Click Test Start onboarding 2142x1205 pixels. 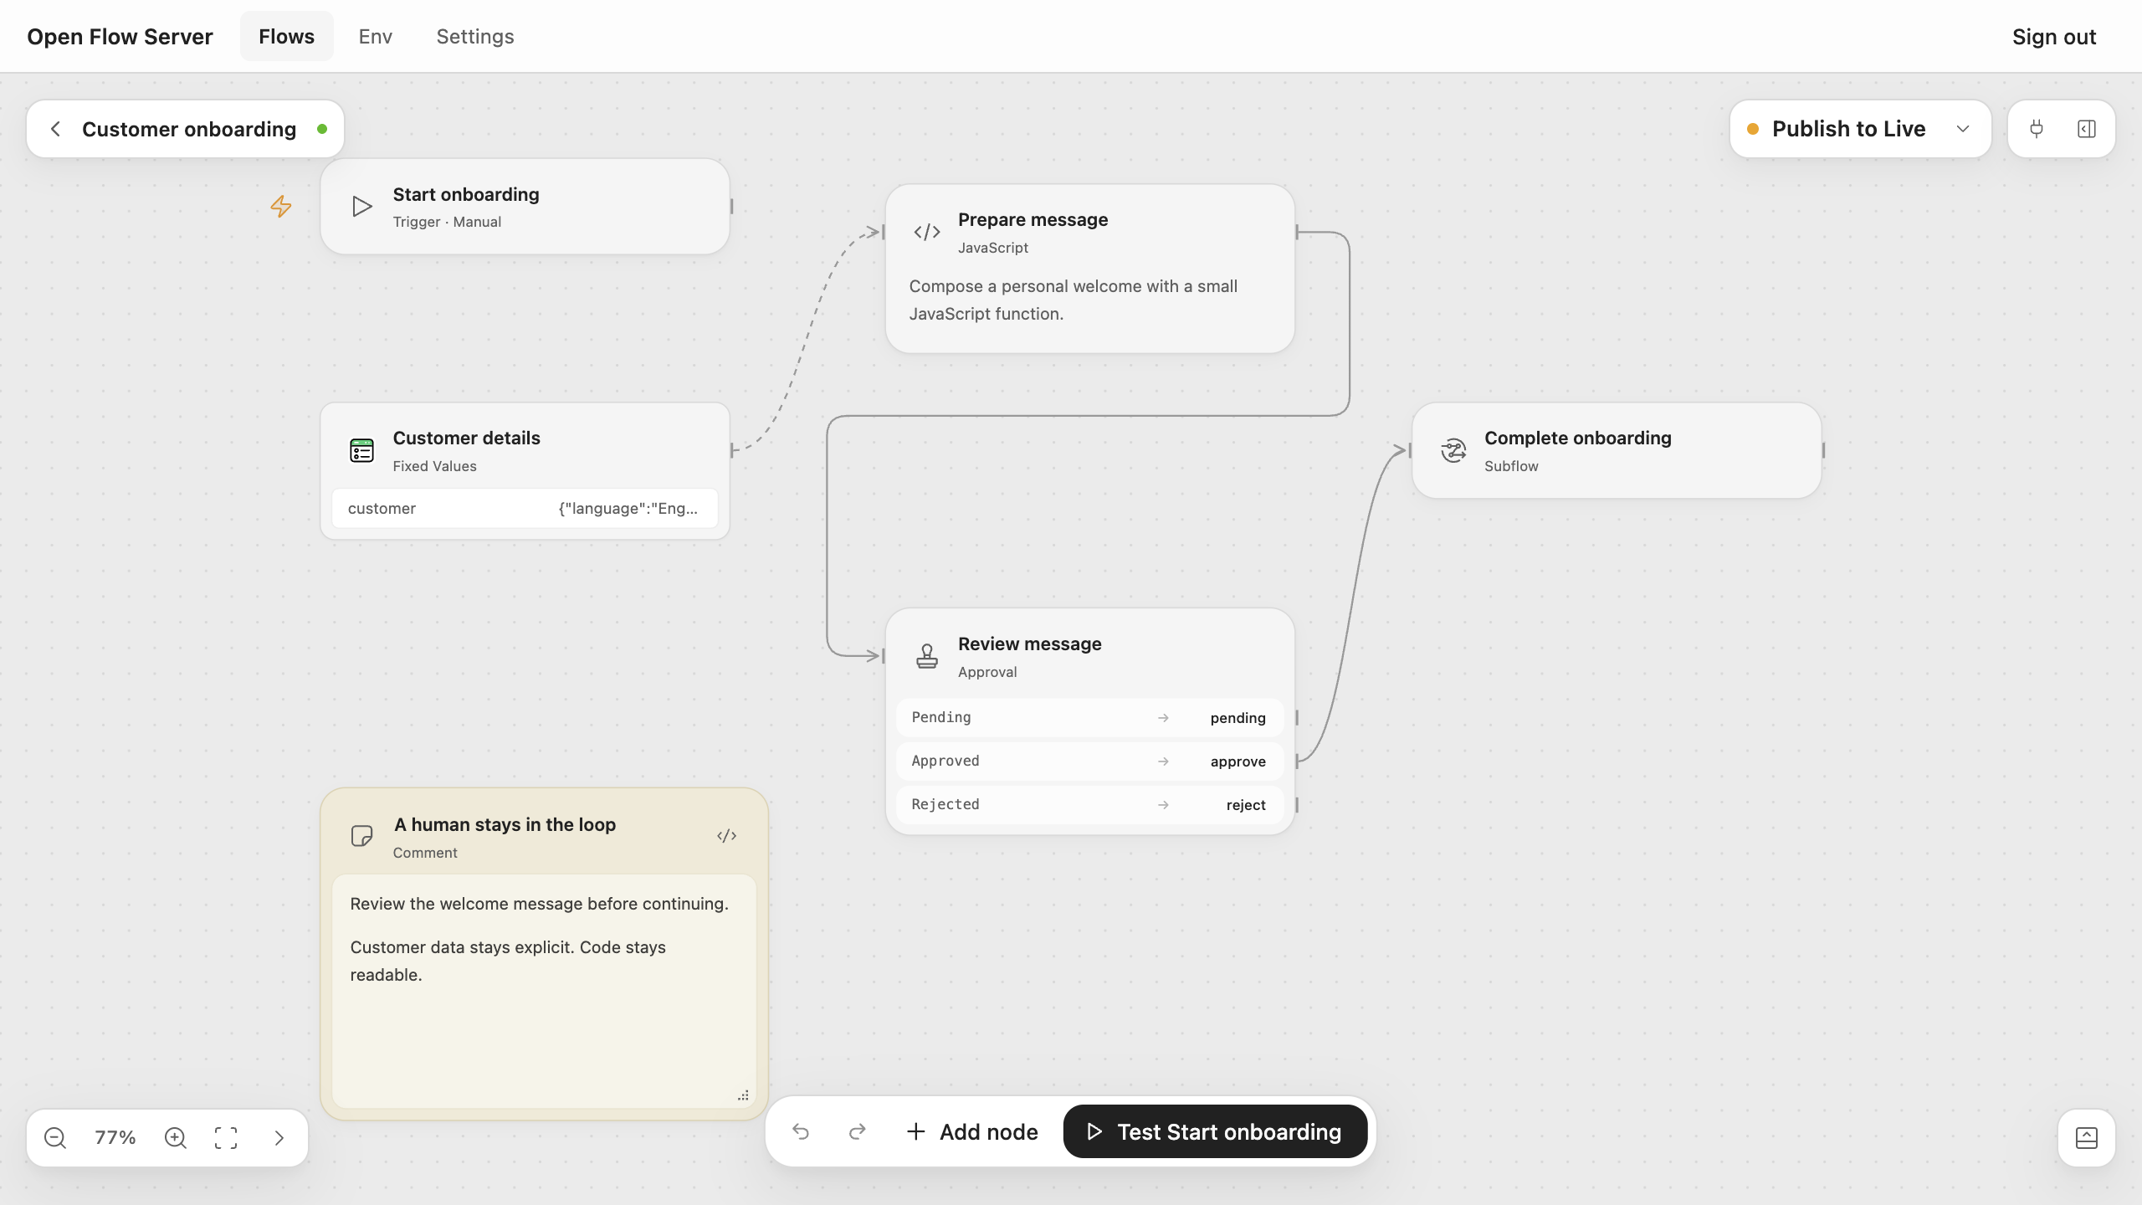tap(1215, 1132)
